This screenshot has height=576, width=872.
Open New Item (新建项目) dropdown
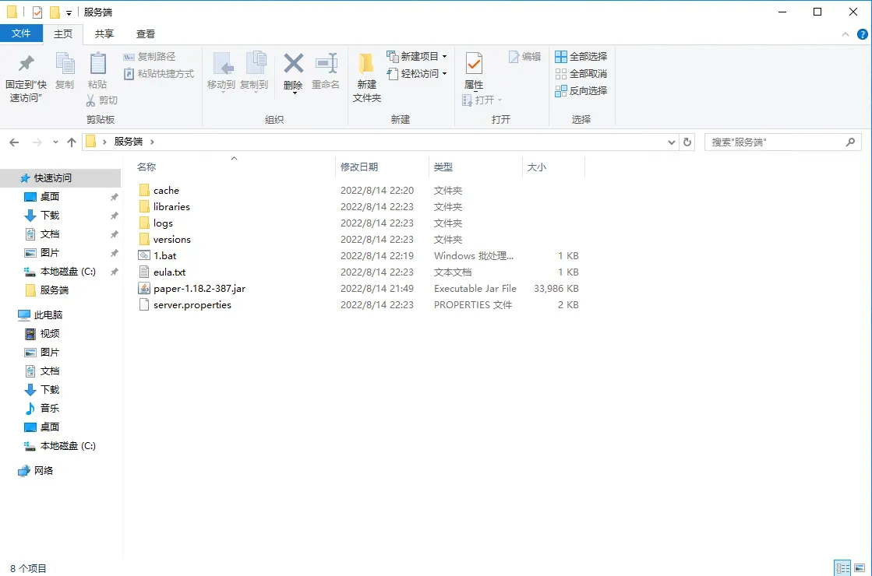click(418, 57)
